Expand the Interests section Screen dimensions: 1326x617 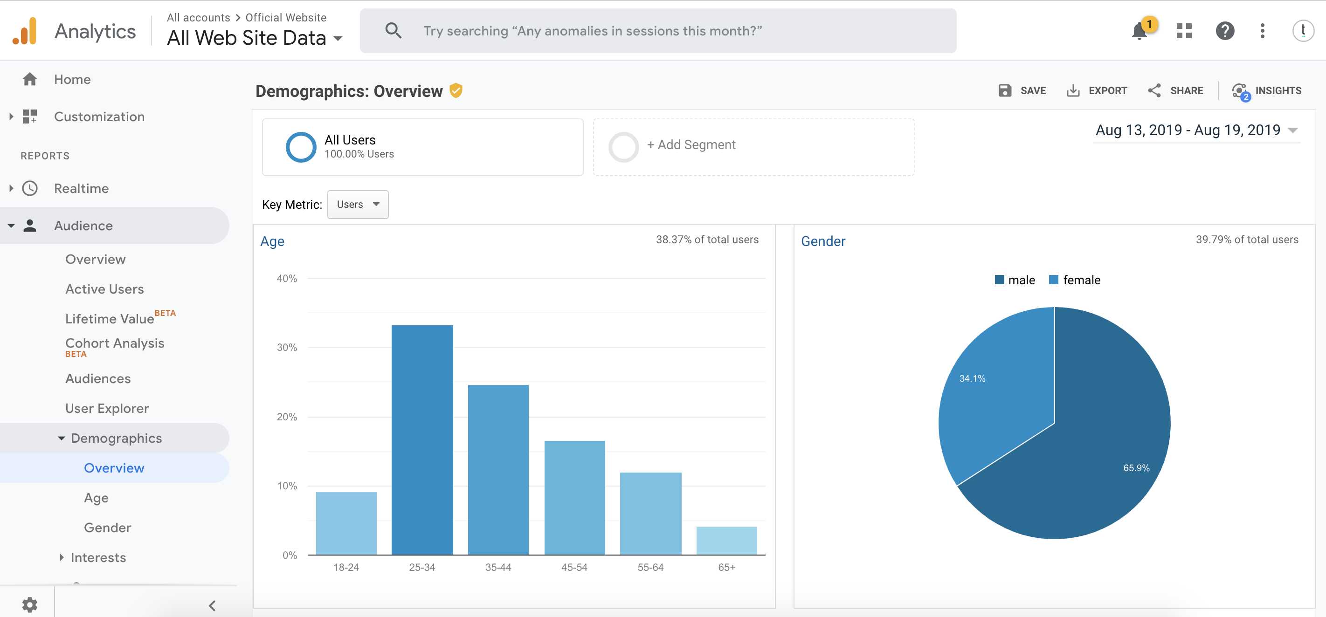click(98, 557)
